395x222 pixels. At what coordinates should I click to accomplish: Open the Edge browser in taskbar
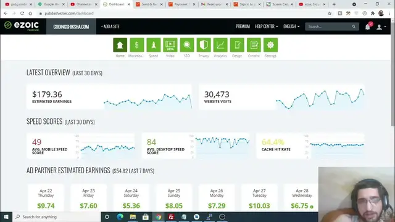(120, 216)
